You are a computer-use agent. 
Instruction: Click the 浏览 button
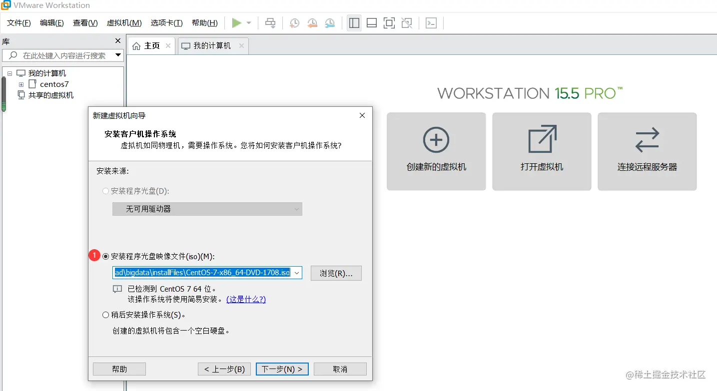point(336,273)
